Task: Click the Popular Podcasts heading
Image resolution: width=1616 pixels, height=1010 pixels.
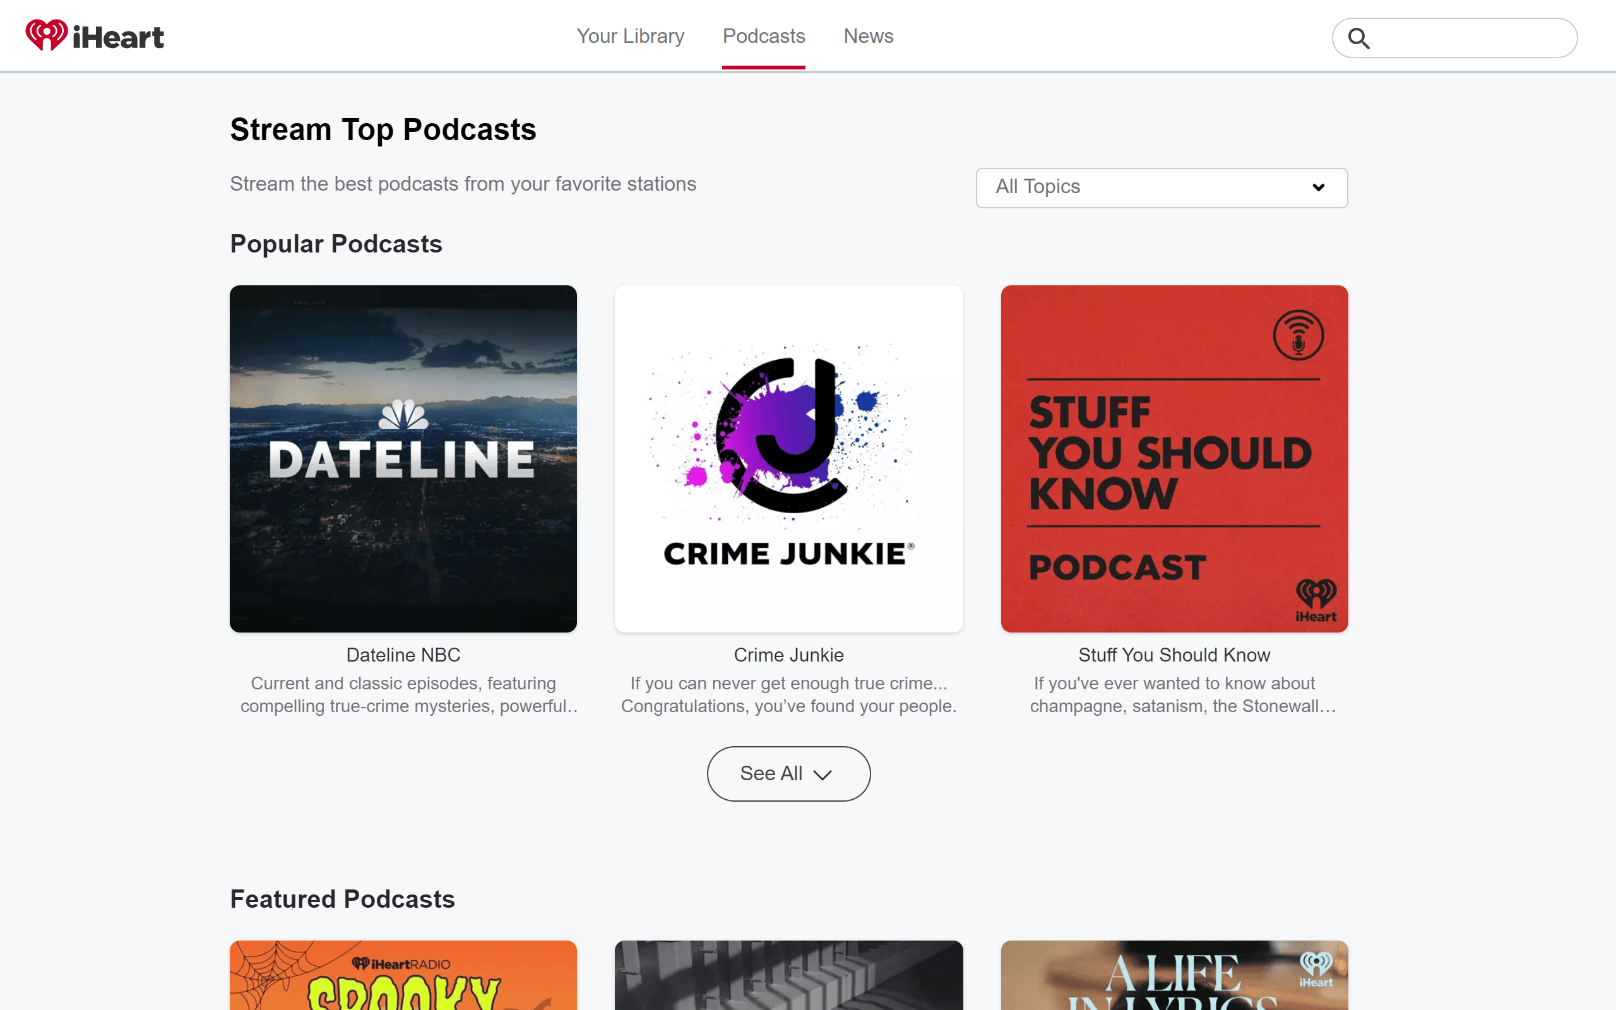Action: 336,244
